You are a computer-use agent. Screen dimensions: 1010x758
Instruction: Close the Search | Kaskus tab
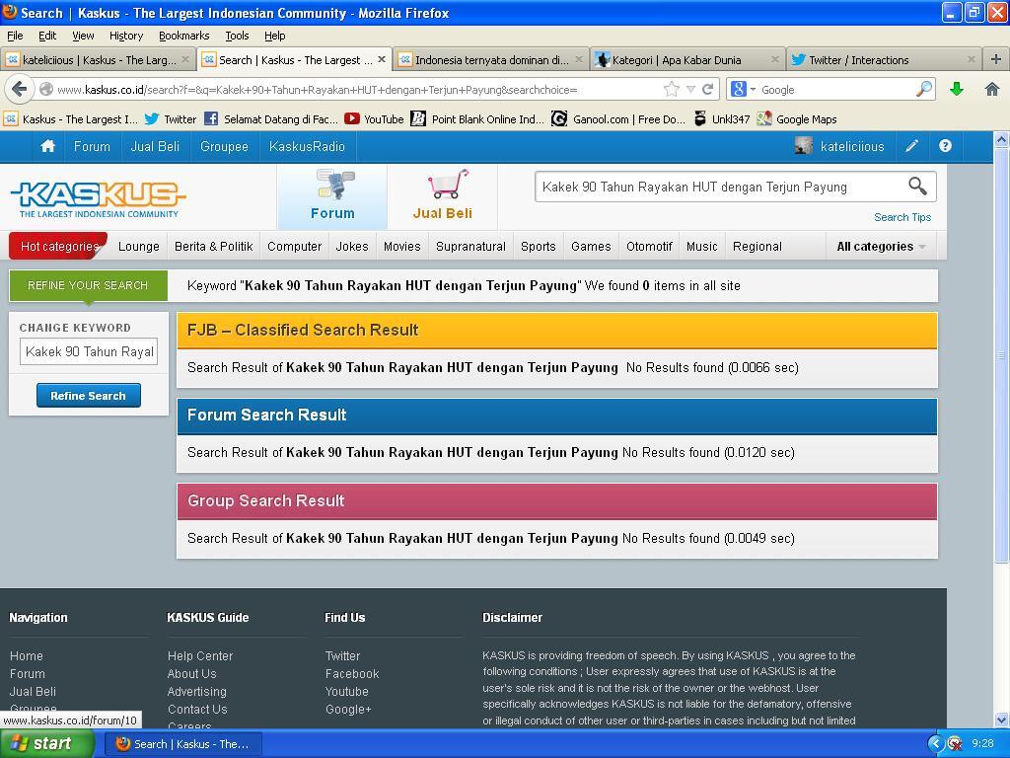(x=382, y=59)
